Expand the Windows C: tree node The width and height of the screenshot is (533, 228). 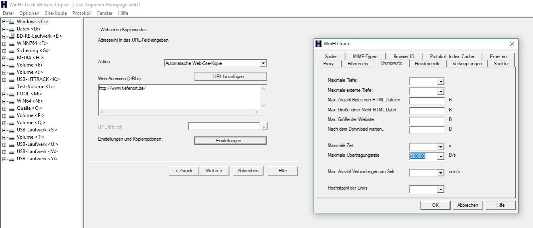pyautogui.click(x=4, y=22)
